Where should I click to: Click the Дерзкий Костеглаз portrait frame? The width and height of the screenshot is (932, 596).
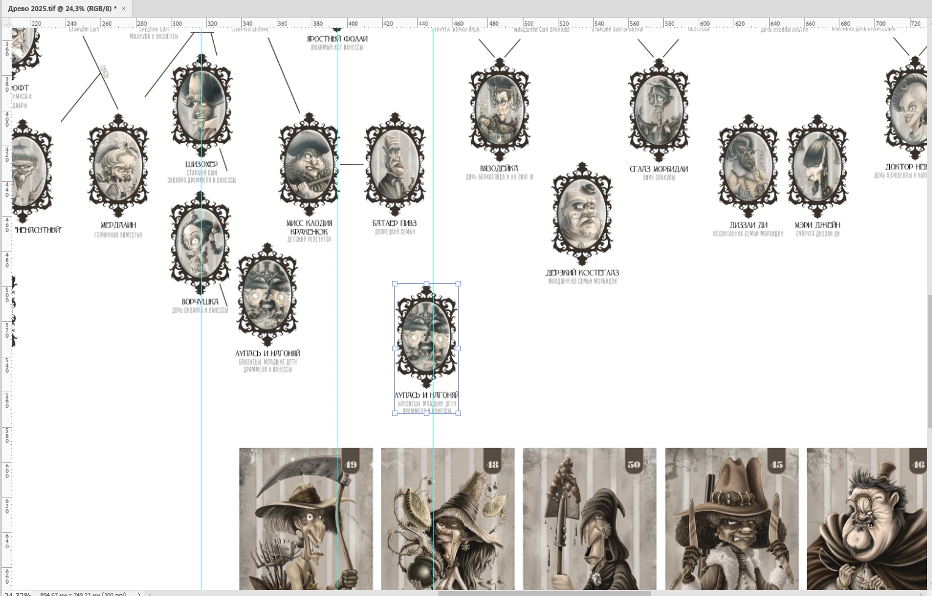582,214
